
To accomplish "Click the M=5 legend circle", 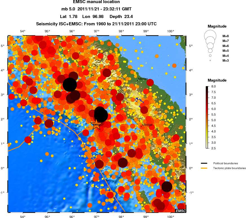I will tap(210, 51).
